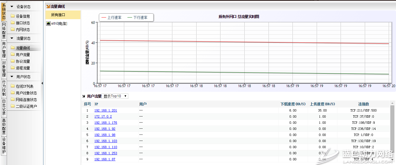
Task: Toggle 上行速率 red legend entry
Action: (x=111, y=18)
